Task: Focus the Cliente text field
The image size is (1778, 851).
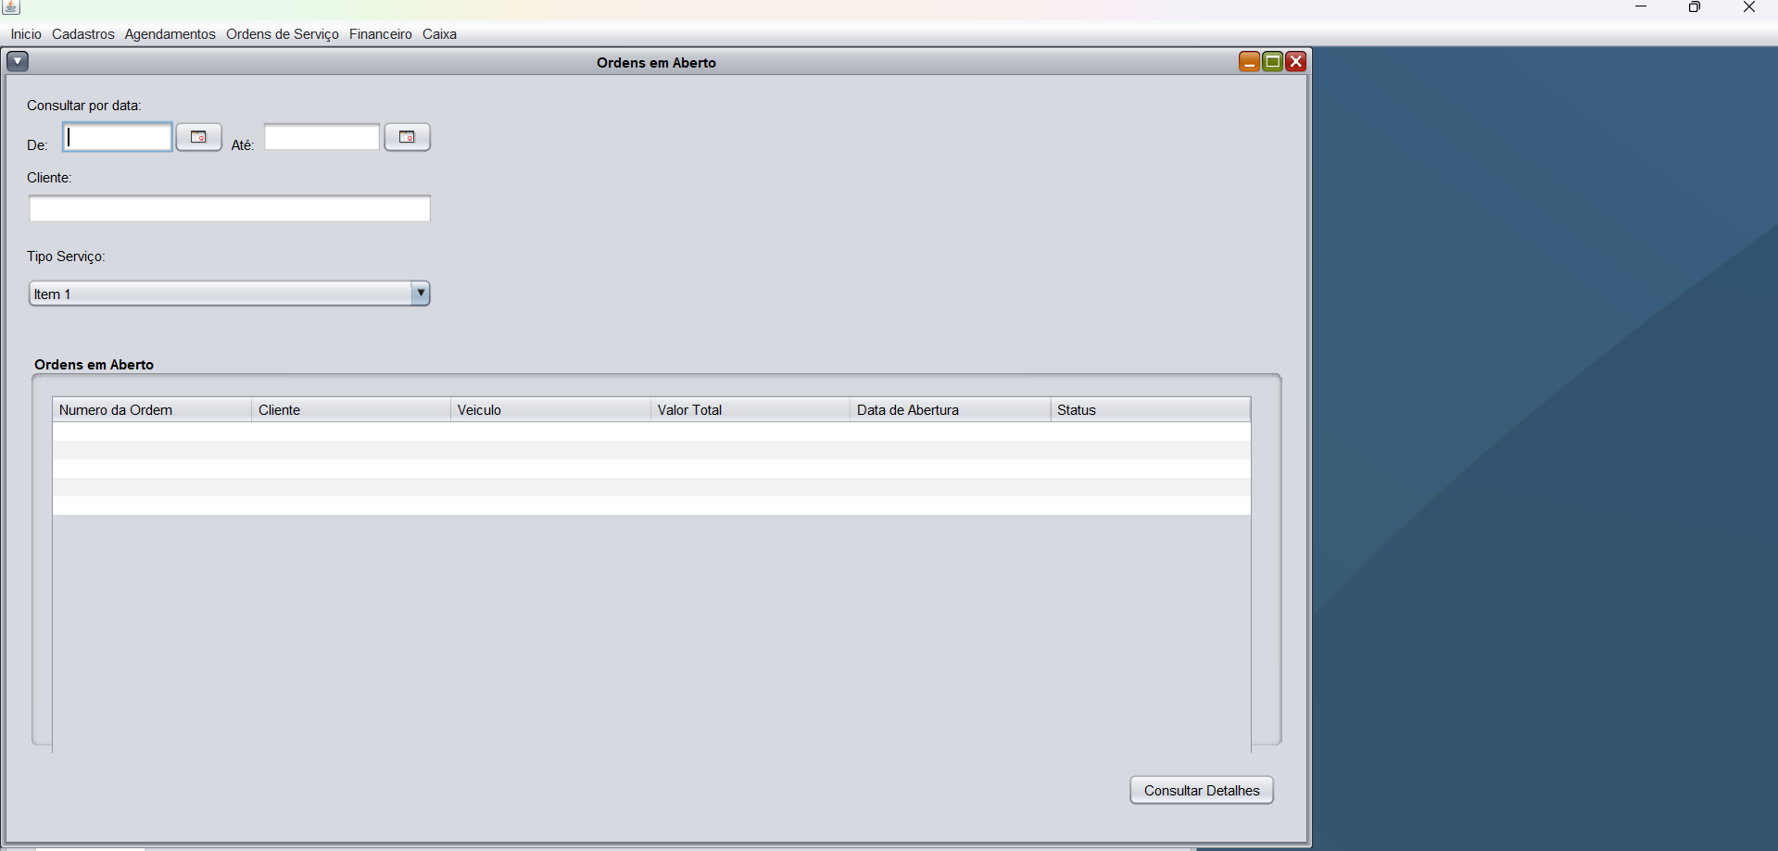Action: tap(229, 208)
